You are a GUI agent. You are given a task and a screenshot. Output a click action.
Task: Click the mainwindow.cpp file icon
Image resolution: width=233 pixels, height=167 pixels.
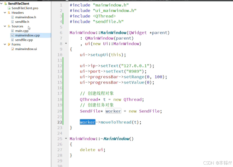[x=12, y=35]
